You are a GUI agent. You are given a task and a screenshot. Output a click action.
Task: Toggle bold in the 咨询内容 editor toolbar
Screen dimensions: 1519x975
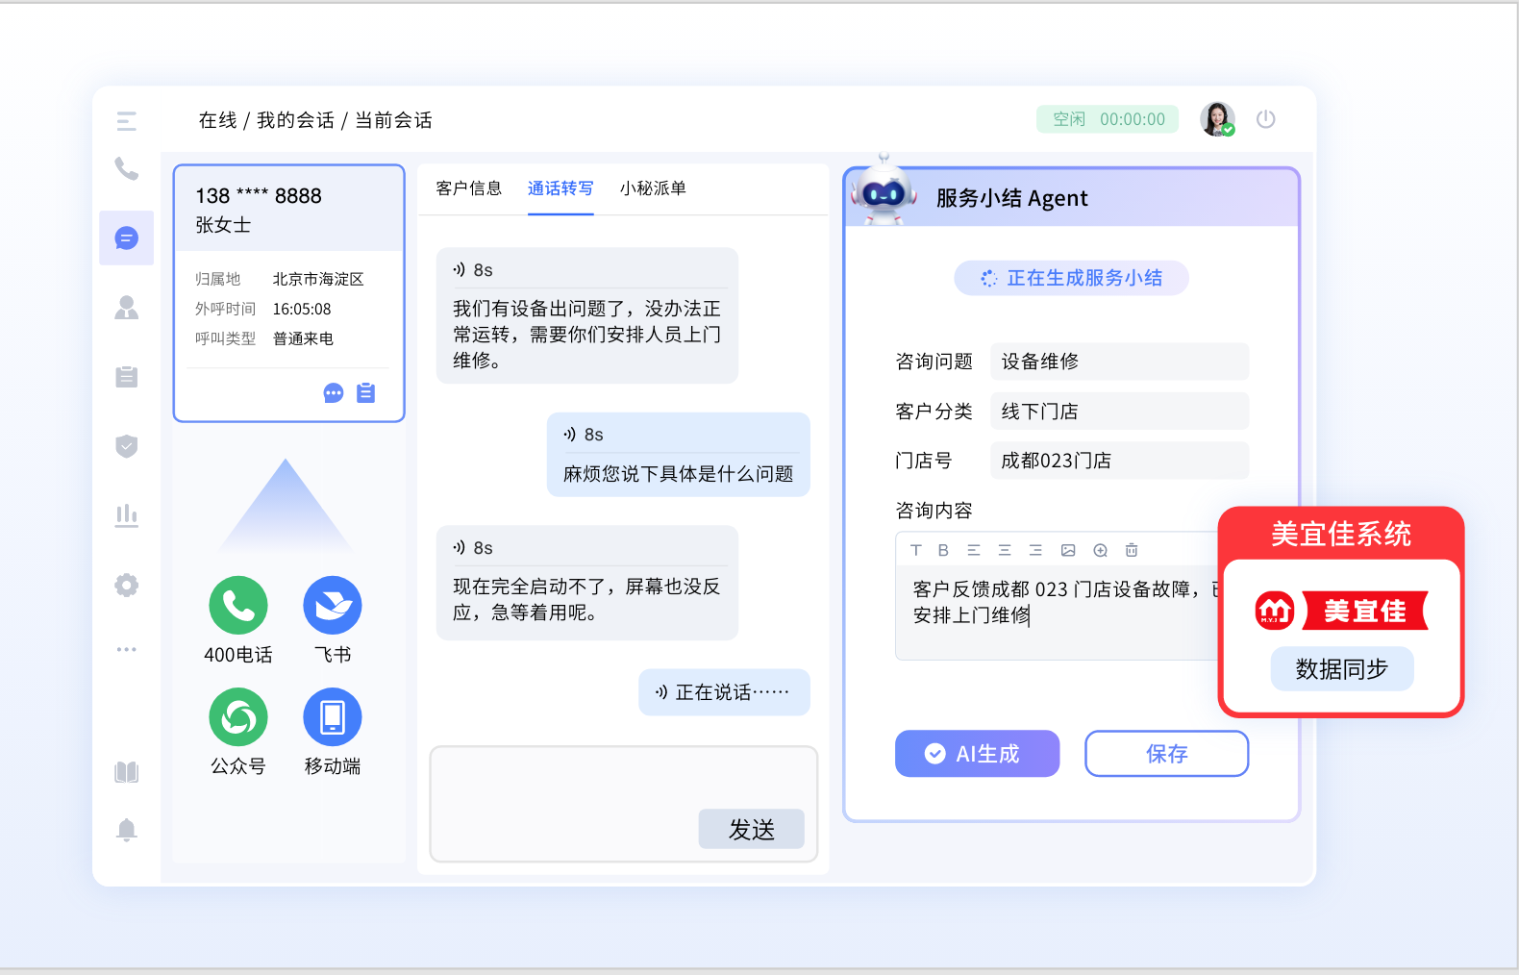tap(943, 550)
